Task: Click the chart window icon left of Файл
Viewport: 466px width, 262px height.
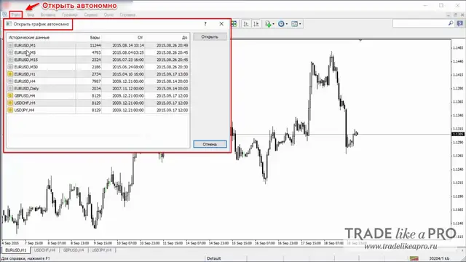Action: click(4, 15)
